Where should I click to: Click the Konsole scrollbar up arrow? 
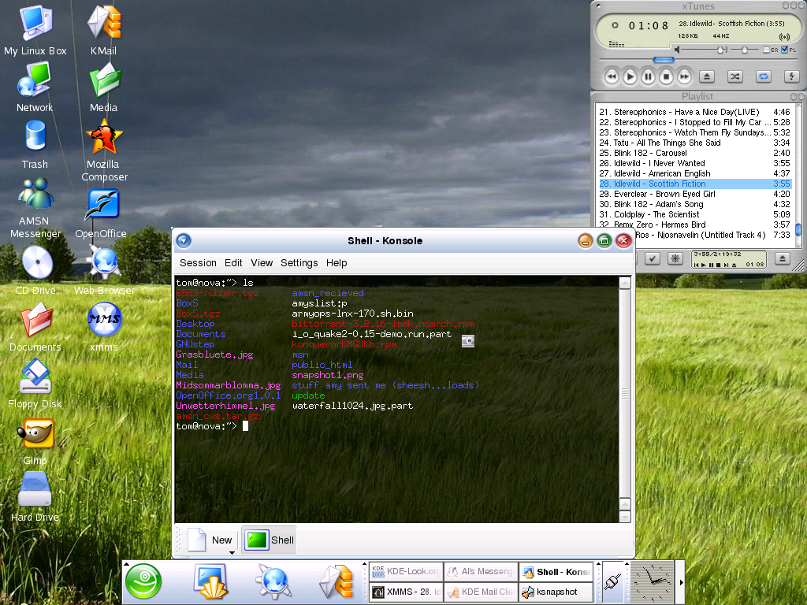tap(625, 283)
